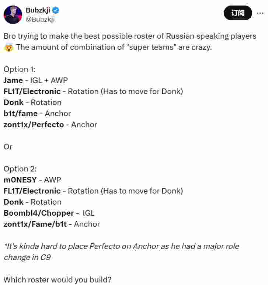The width and height of the screenshot is (268, 285).
Task: Open the three-dot more options menu
Action: pos(259,13)
